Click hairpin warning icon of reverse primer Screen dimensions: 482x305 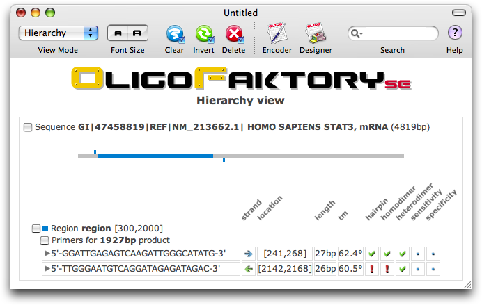tap(372, 269)
